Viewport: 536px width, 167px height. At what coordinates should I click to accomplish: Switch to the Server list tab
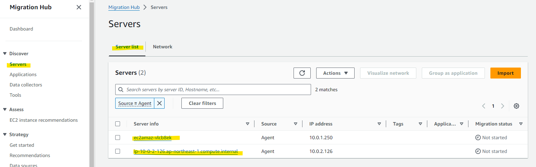pyautogui.click(x=127, y=47)
